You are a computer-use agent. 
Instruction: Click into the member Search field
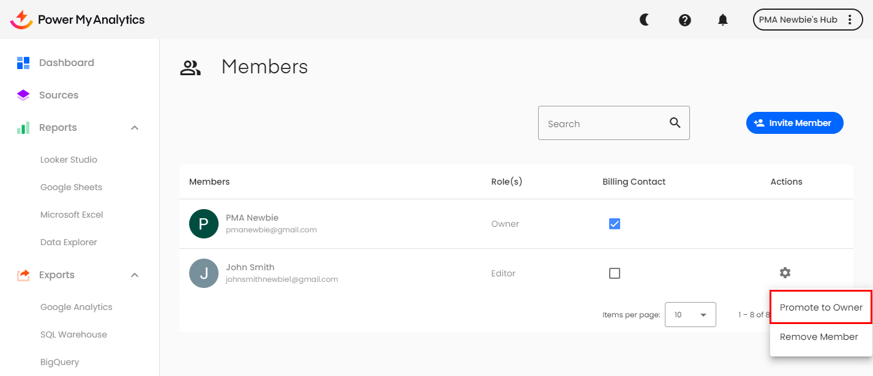pyautogui.click(x=603, y=123)
